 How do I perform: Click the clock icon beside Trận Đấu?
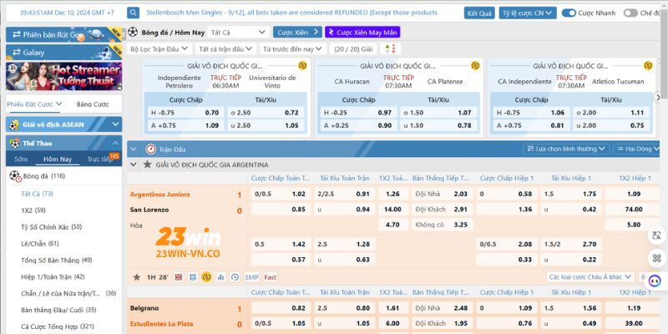[151, 149]
